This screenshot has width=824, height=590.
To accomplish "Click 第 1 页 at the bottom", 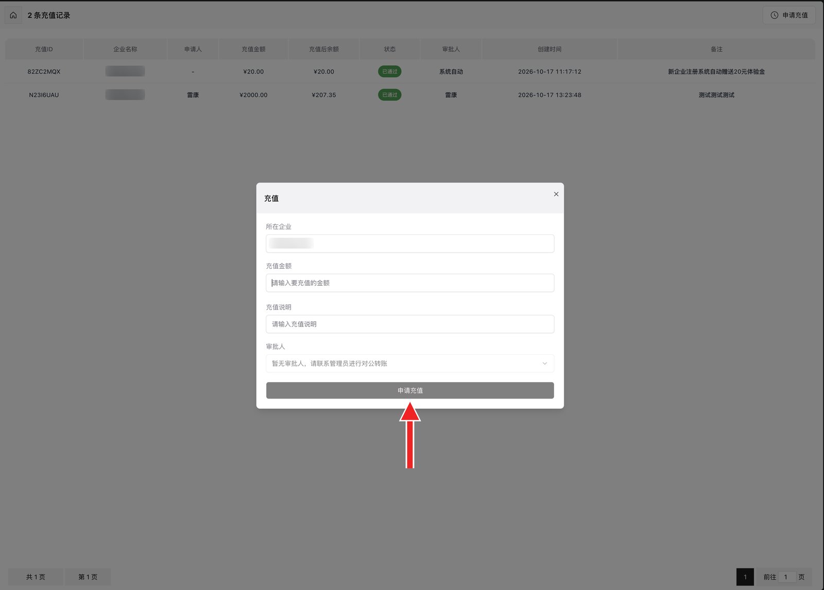I will (88, 577).
